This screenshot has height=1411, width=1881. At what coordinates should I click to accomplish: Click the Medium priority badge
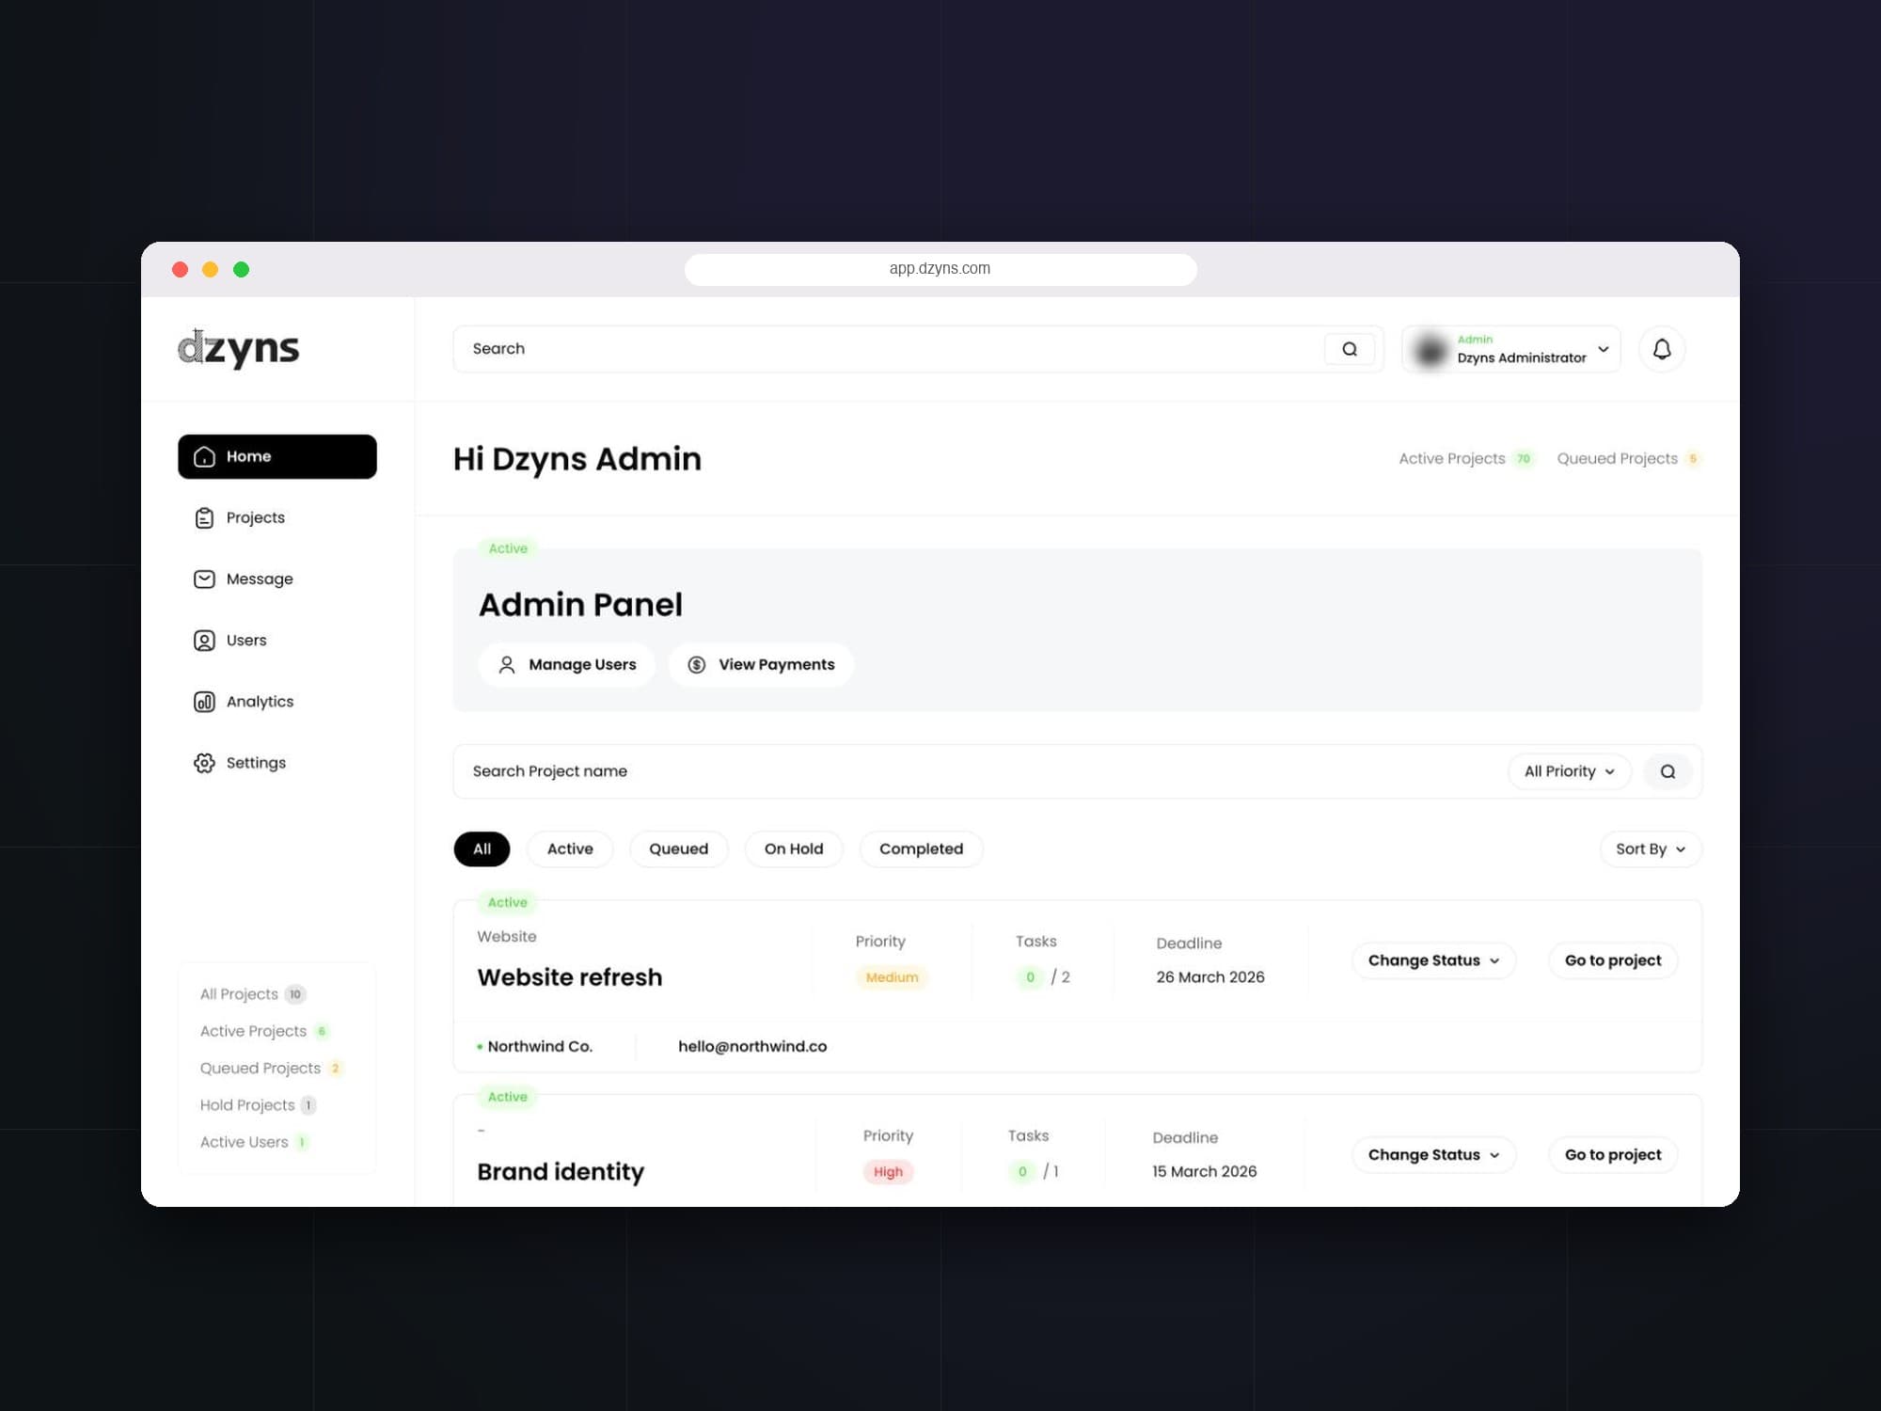[x=892, y=977]
